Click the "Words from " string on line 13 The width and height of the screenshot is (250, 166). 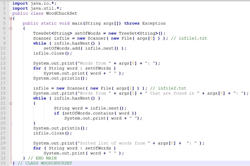tap(94, 63)
